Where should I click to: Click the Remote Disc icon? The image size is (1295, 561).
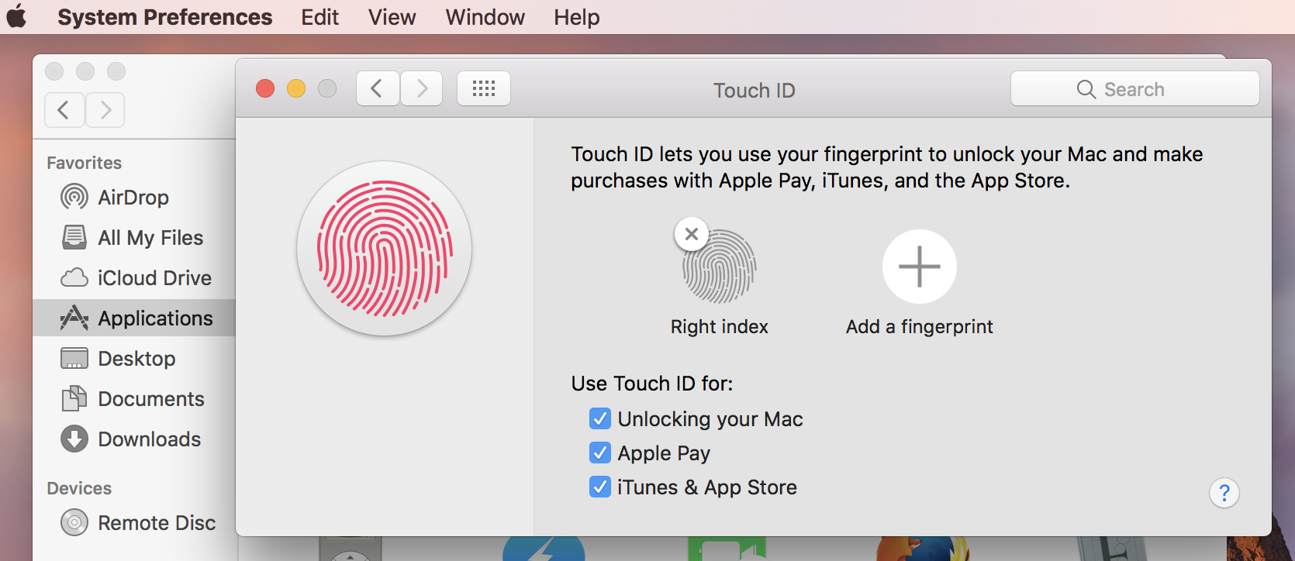[x=74, y=522]
